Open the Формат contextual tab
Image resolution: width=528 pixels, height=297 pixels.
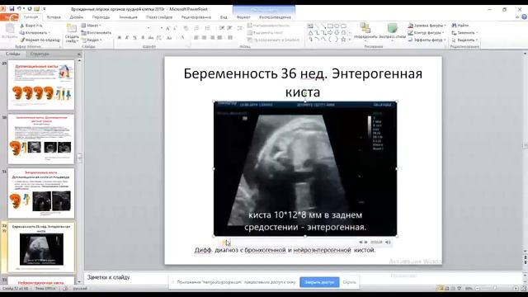click(x=243, y=16)
